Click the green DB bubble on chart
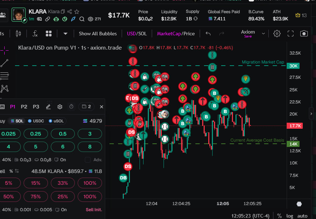 click(x=123, y=178)
